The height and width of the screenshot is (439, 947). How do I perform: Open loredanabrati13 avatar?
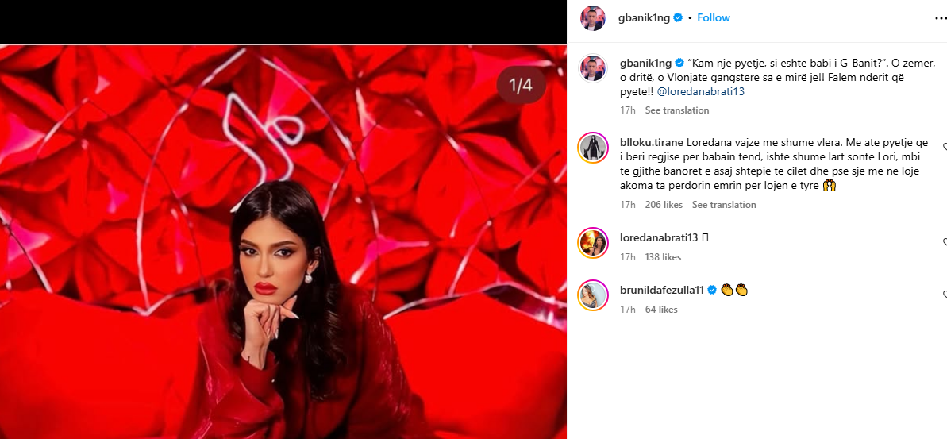(x=592, y=243)
